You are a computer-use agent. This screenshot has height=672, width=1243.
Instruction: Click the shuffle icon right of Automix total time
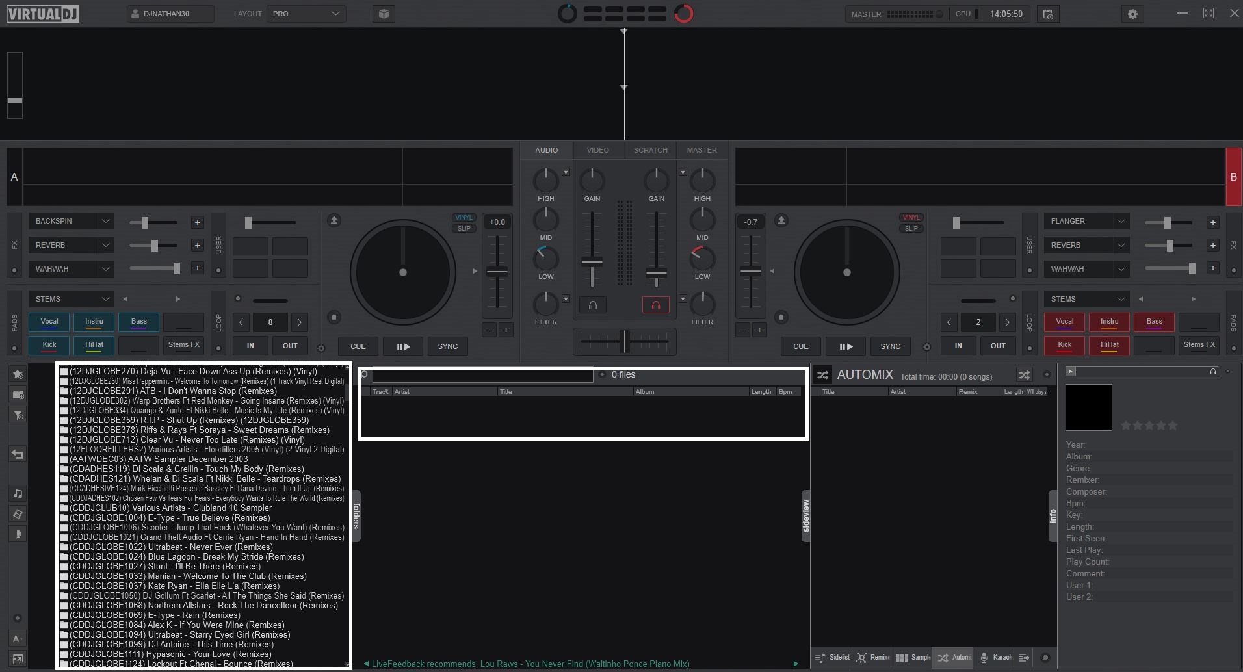[x=1024, y=374]
